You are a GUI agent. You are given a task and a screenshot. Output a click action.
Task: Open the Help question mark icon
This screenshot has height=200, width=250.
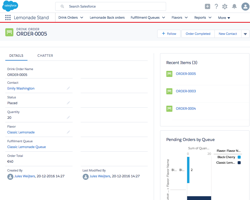pyautogui.click(x=216, y=7)
